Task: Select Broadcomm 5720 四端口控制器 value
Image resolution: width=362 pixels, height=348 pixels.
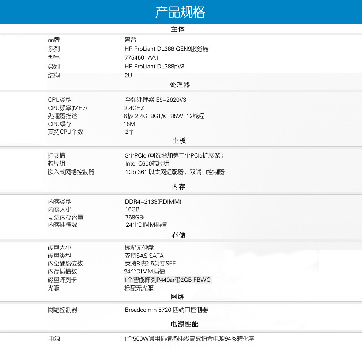Action: pos(166,310)
